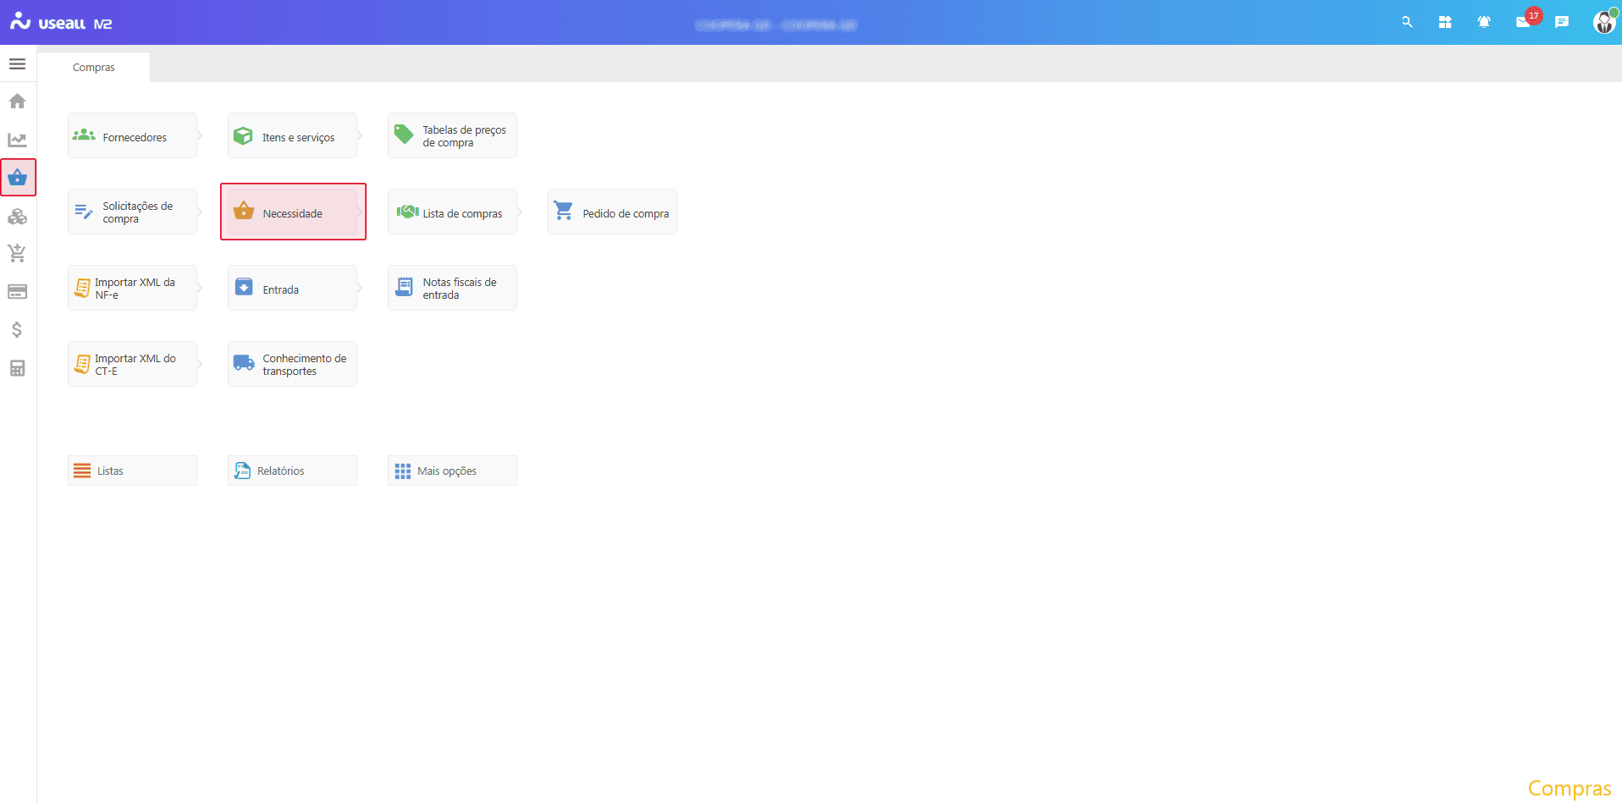Open the mail inbox with 17 badge
This screenshot has height=804, width=1622.
pos(1523,23)
